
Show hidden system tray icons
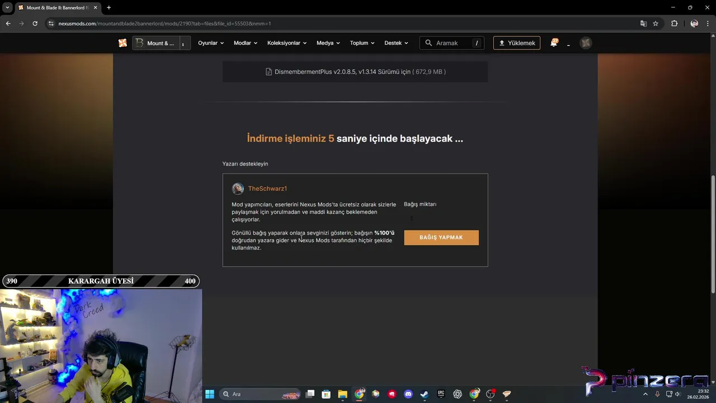[x=645, y=394]
